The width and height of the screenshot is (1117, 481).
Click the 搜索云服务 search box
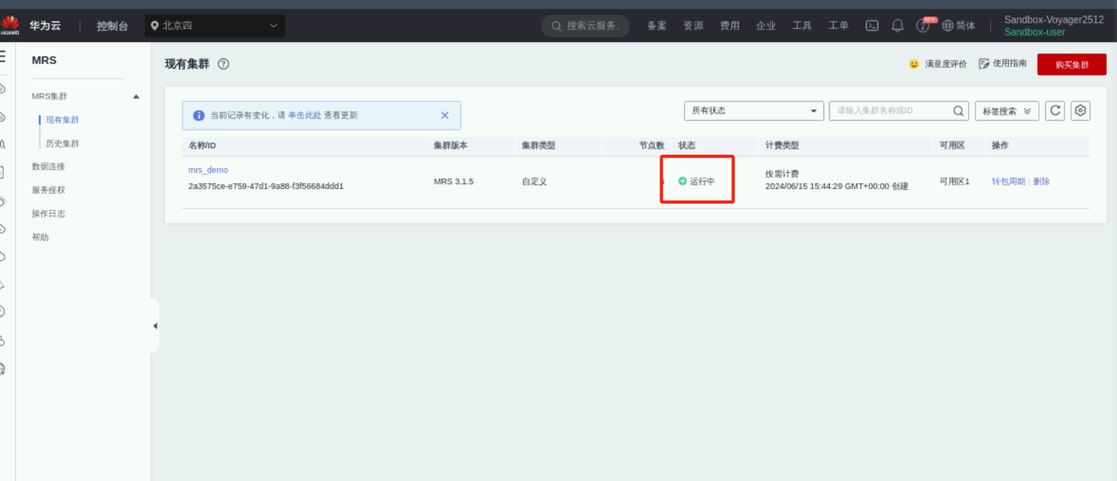[x=585, y=26]
